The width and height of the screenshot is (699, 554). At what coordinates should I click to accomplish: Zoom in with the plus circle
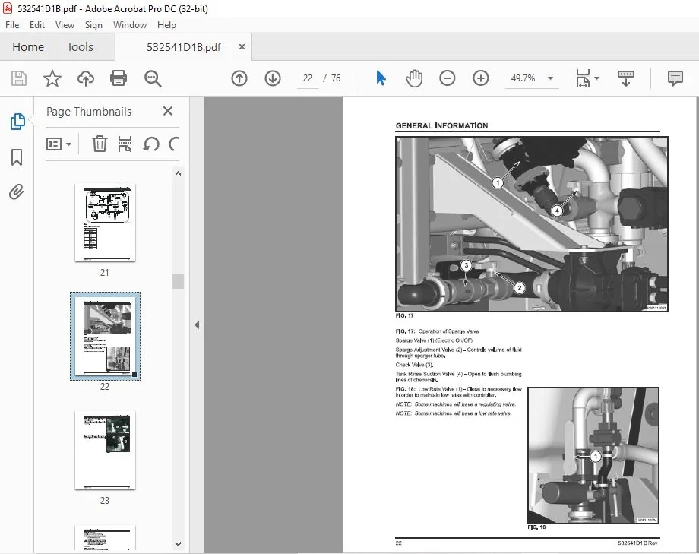click(x=480, y=78)
